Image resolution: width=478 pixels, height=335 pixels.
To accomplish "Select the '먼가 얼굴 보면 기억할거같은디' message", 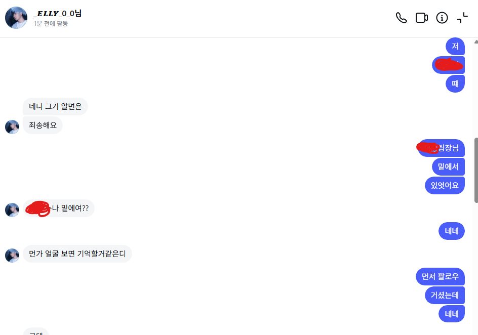I will tap(77, 254).
